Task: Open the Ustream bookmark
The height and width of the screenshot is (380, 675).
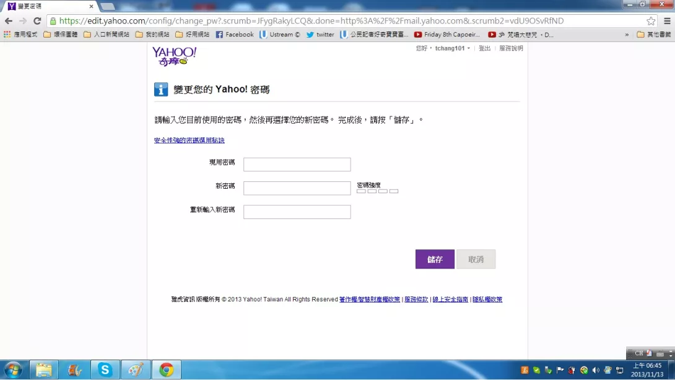Action: pos(280,35)
